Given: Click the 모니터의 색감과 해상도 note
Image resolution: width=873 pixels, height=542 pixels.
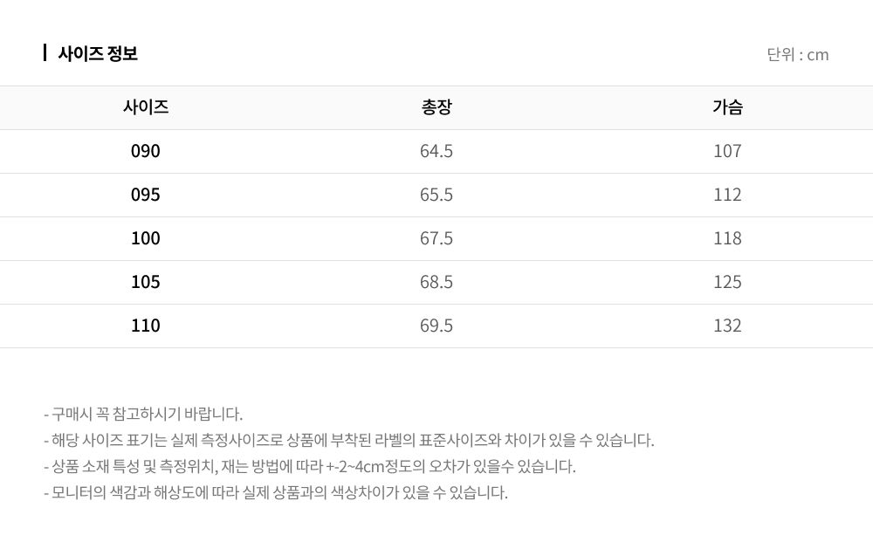Looking at the screenshot, I should pyautogui.click(x=276, y=492).
